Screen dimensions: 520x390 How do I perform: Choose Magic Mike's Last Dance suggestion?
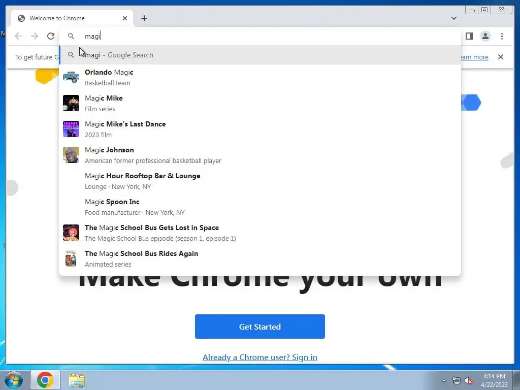[x=260, y=129]
